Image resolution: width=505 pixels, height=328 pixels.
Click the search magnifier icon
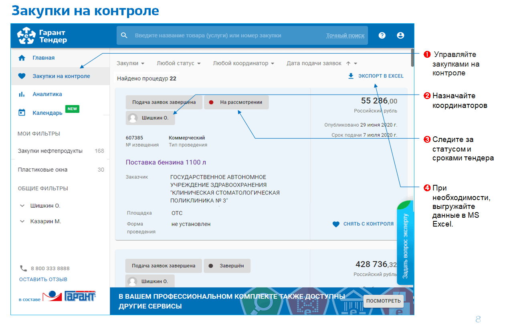[124, 35]
